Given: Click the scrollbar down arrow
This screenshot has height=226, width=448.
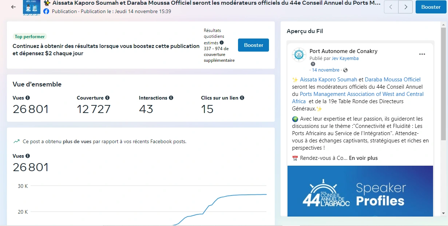Looking at the screenshot, I should [443, 213].
